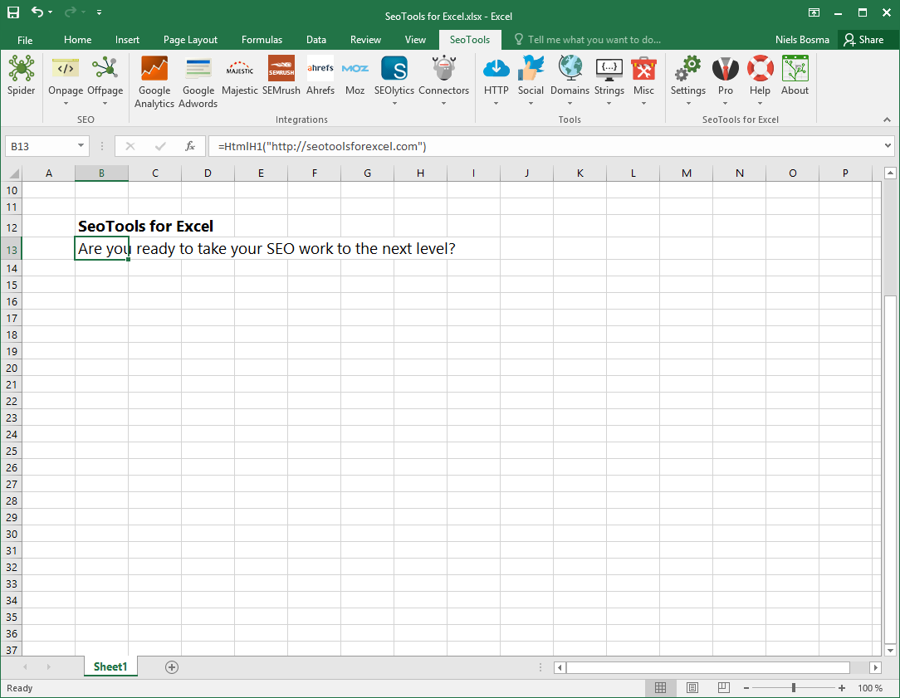
Task: Click the Share button
Action: [867, 39]
